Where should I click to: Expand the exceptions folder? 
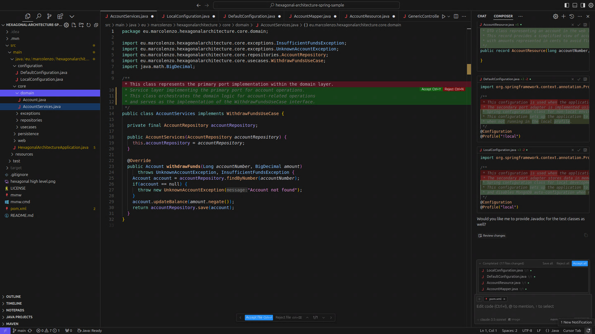pyautogui.click(x=30, y=113)
